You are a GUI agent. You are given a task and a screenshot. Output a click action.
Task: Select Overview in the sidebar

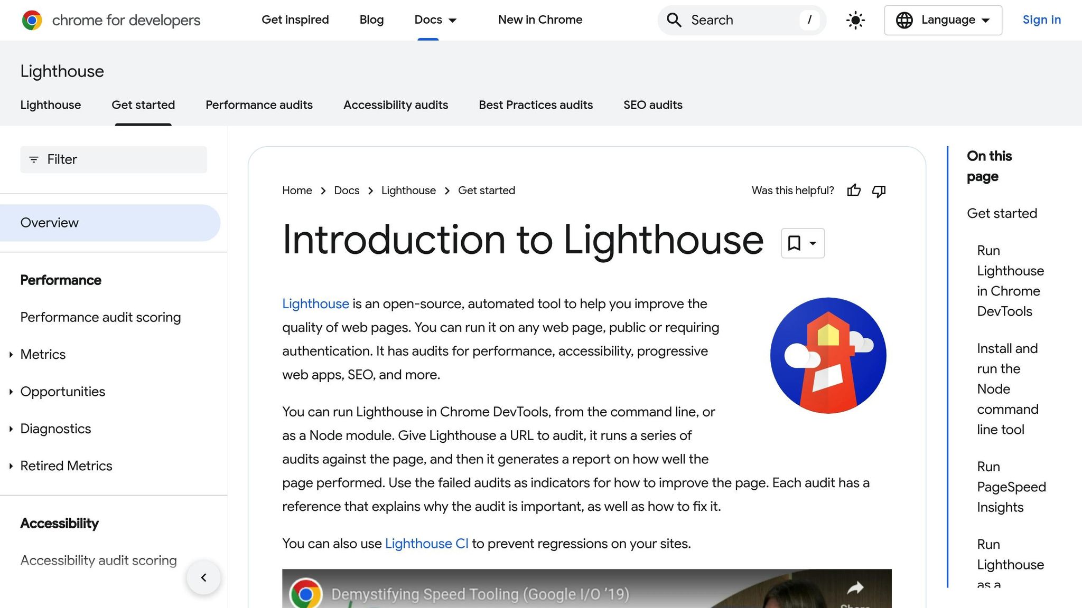(x=110, y=223)
